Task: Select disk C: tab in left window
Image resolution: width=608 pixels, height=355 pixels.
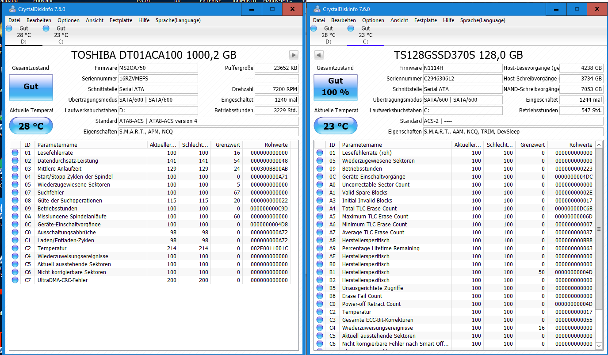Action: pyautogui.click(x=61, y=35)
